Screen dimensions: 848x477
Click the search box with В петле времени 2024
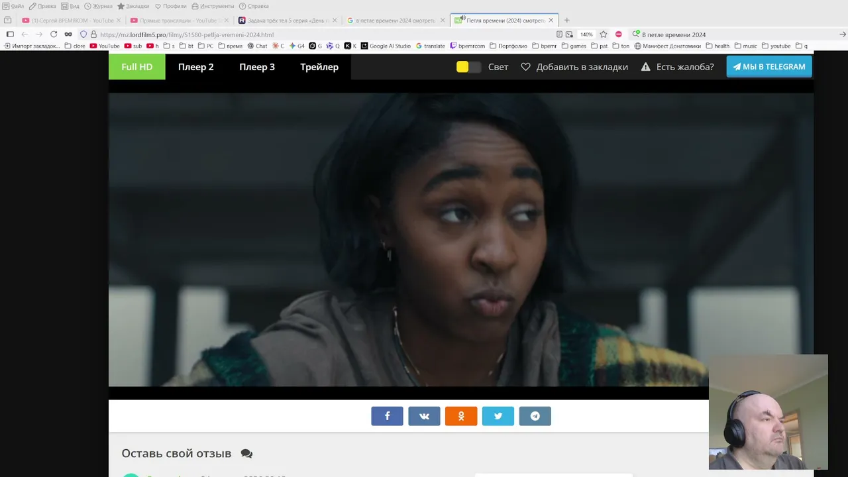tap(736, 34)
